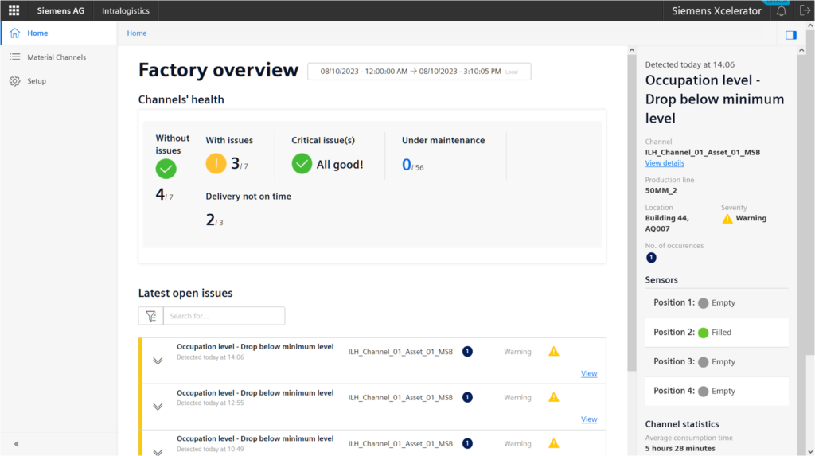The width and height of the screenshot is (815, 456).
Task: Click warning triangle of 14:06 issue
Action: (x=554, y=352)
